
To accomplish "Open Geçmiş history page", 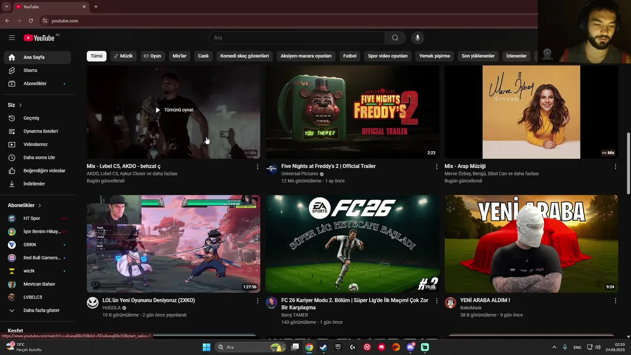I will 37,118.
